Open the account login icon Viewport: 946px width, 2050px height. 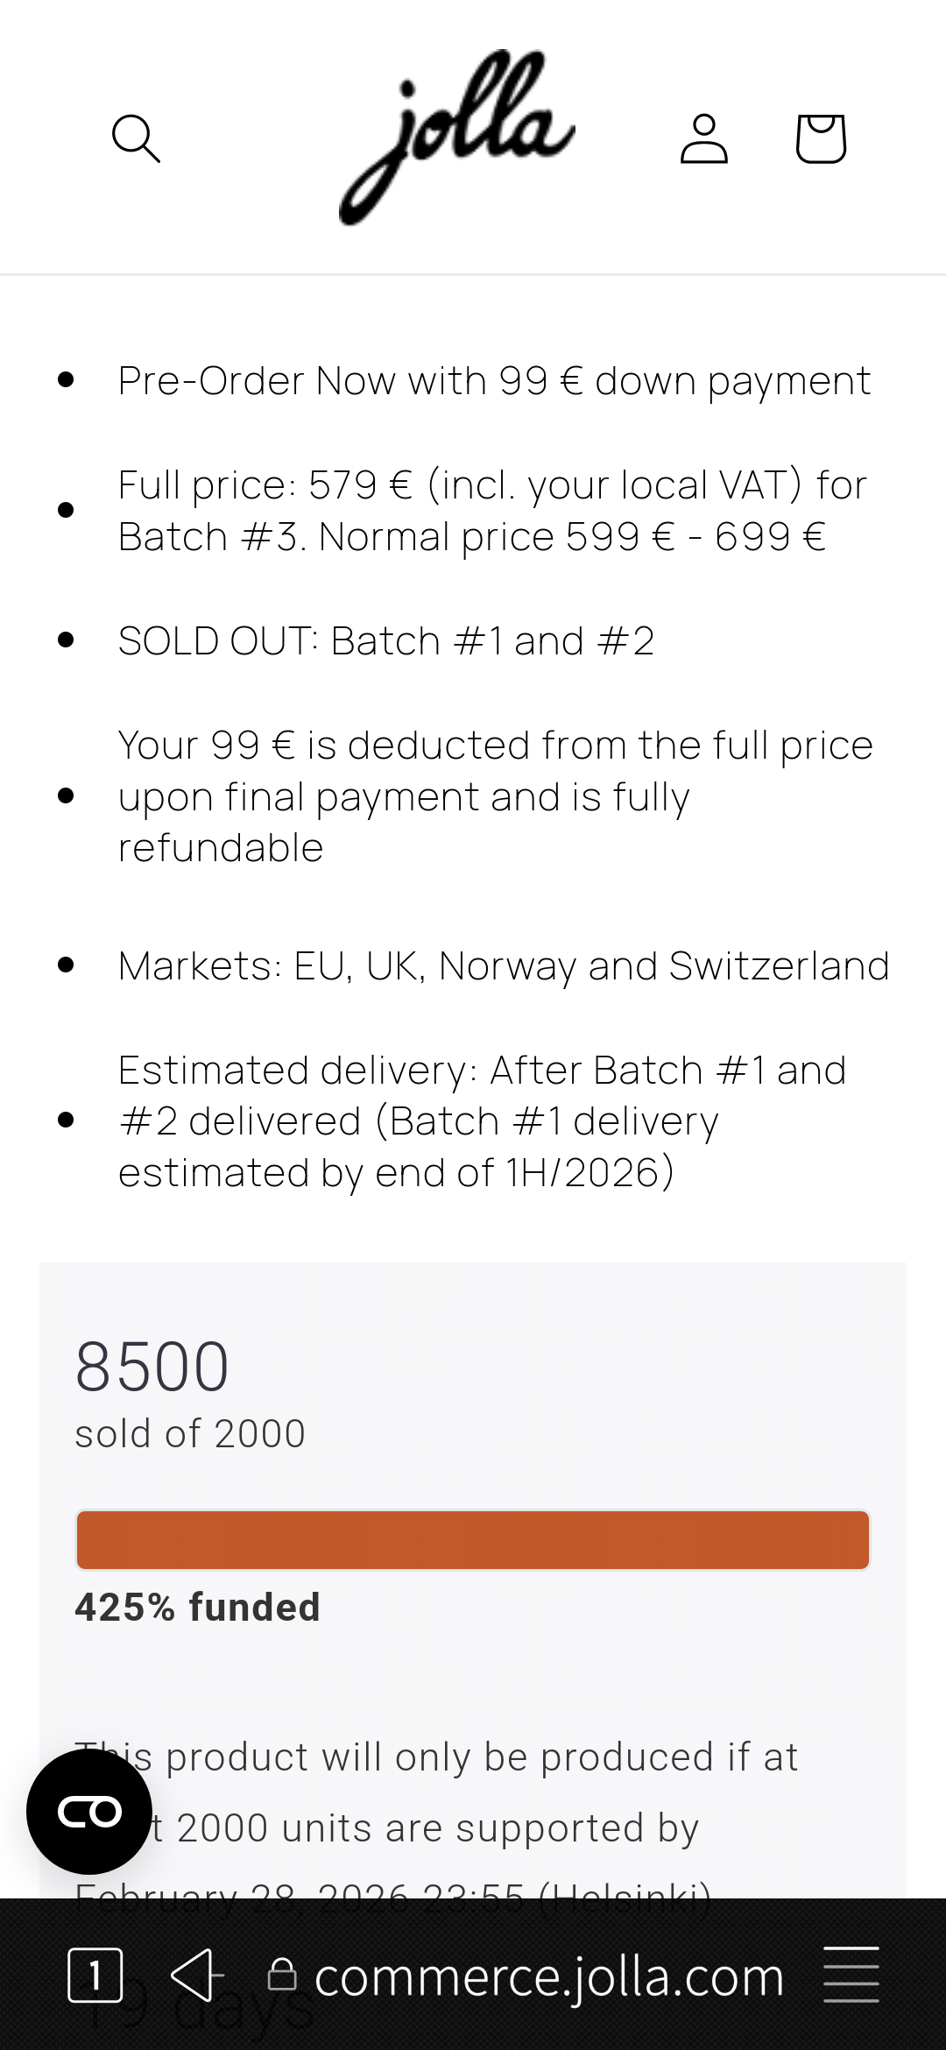tap(704, 138)
